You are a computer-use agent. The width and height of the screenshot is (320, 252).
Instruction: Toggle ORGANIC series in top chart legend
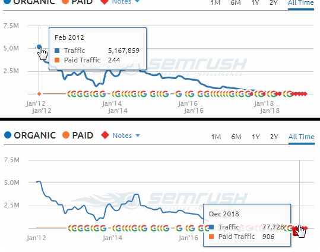tap(30, 2)
